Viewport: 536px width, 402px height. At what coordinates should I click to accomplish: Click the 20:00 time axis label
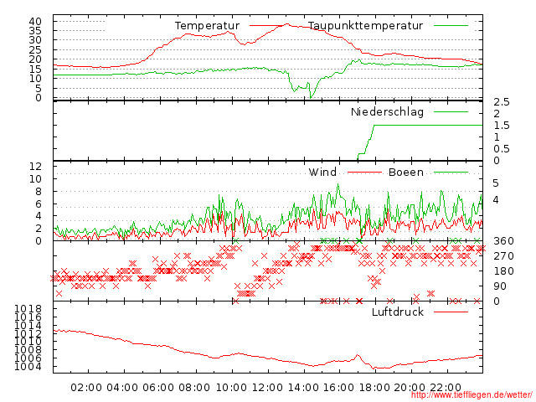pos(410,388)
